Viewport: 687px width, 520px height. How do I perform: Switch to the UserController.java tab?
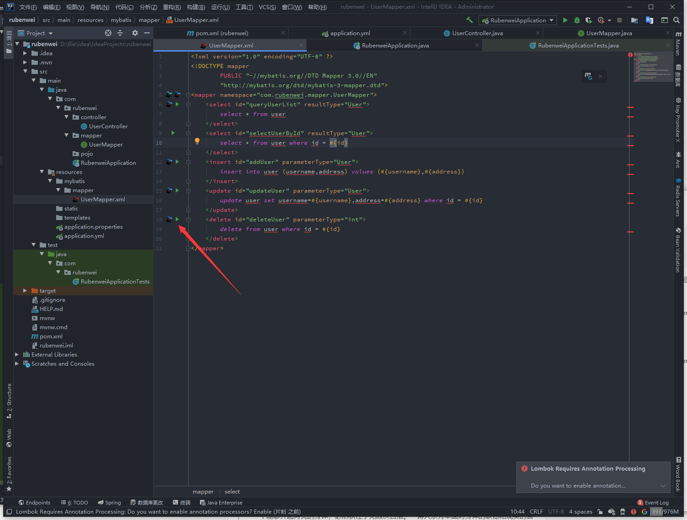(477, 33)
